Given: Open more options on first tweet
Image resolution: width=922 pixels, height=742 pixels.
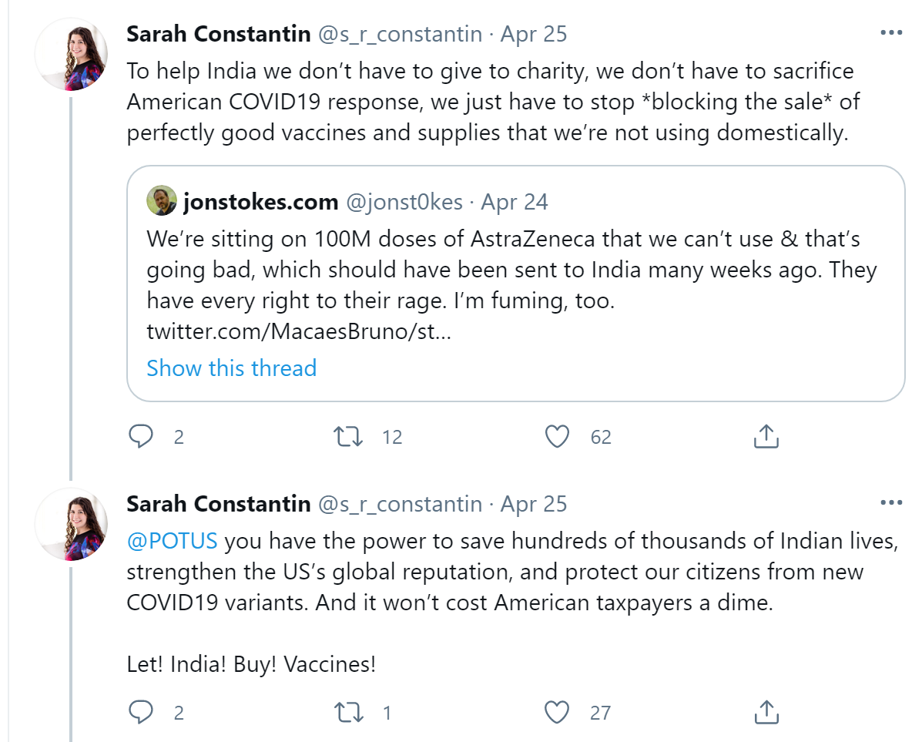Looking at the screenshot, I should coord(890,34).
